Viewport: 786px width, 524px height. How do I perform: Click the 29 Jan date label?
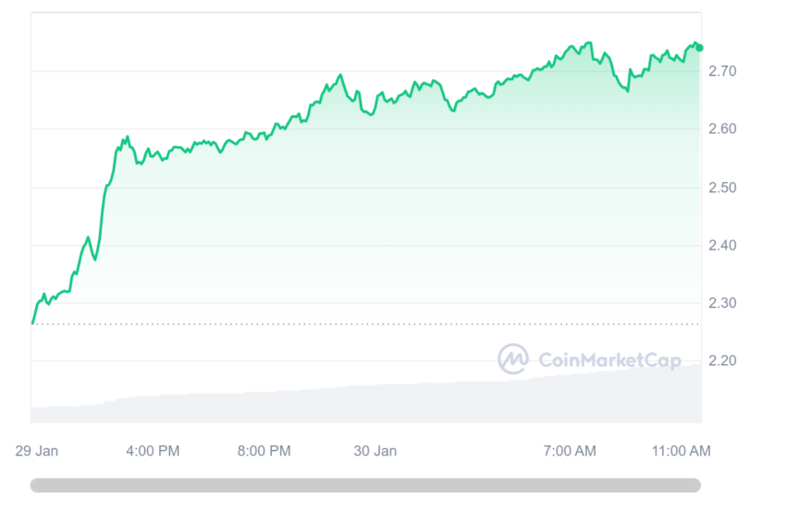[x=37, y=451]
